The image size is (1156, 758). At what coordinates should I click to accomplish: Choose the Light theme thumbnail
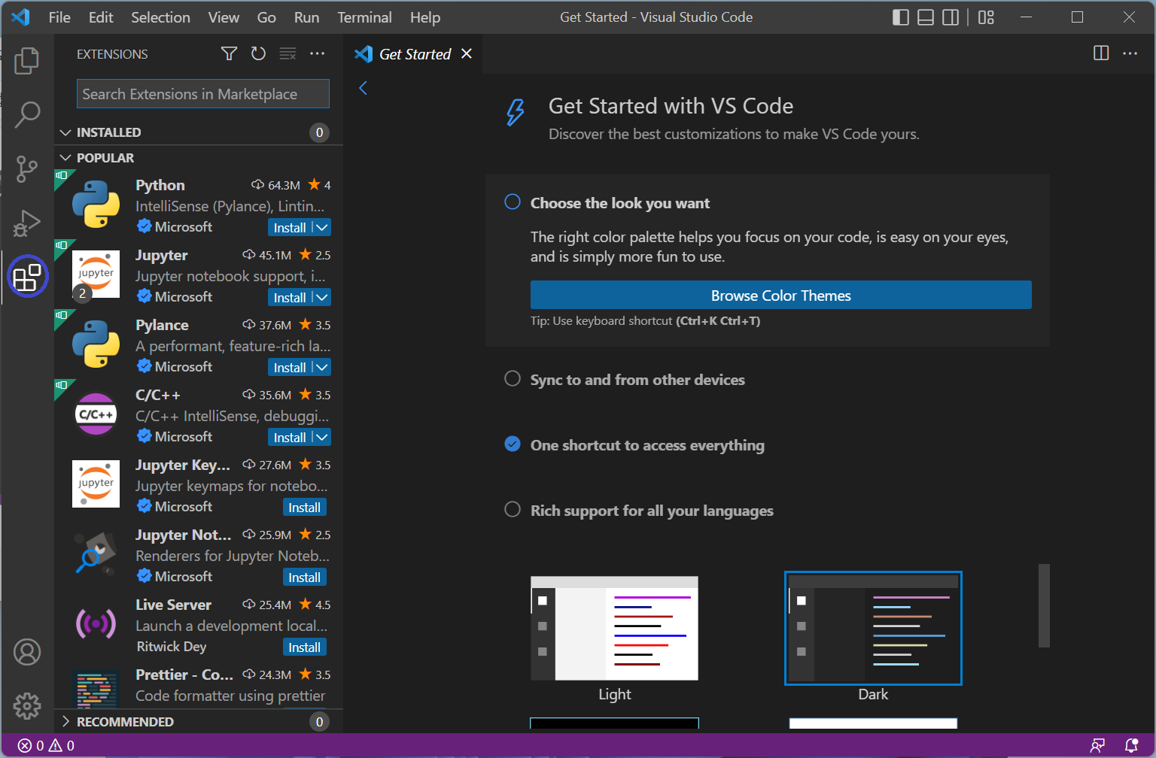click(x=614, y=628)
